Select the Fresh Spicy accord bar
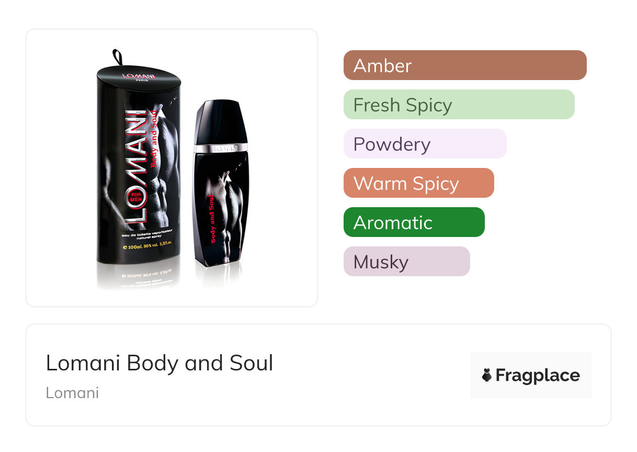Viewport: 637px width, 452px height. coord(459,105)
